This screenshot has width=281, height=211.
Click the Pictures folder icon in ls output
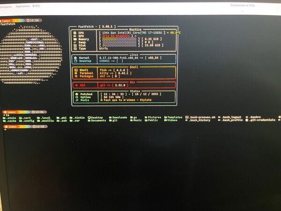[146, 117]
